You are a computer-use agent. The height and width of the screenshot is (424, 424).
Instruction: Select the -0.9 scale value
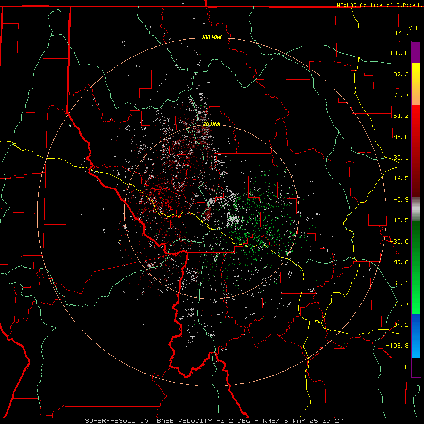(401, 200)
